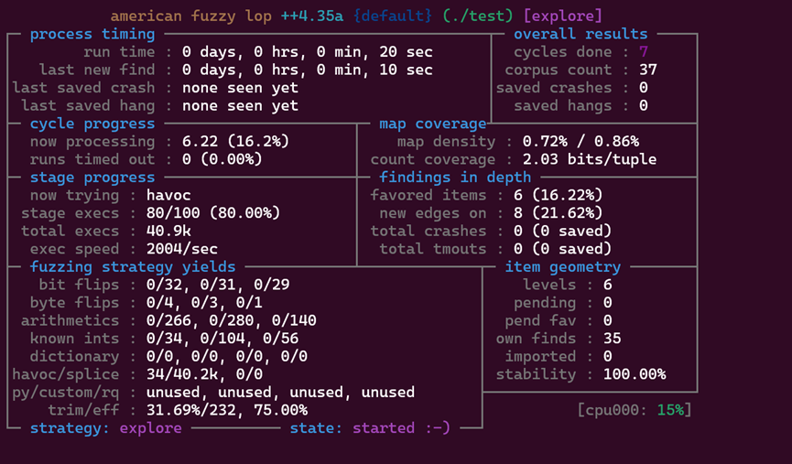The height and width of the screenshot is (464, 792).
Task: Click the corpus count value '37'
Action: pos(647,70)
